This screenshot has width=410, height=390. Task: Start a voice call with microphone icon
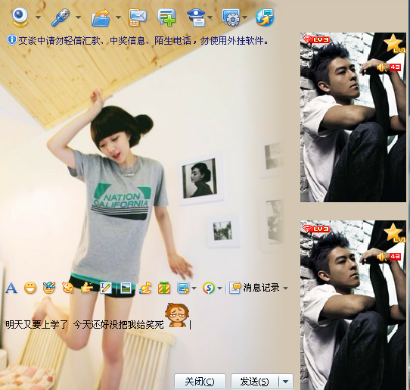pos(61,17)
